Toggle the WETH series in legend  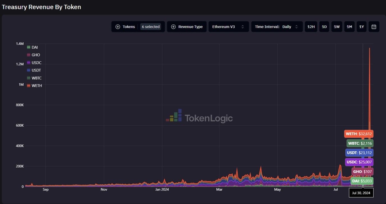(34, 86)
